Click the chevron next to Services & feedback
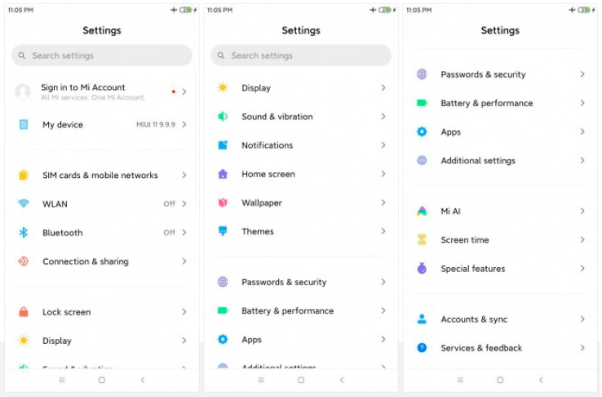The image size is (602, 397). point(582,348)
